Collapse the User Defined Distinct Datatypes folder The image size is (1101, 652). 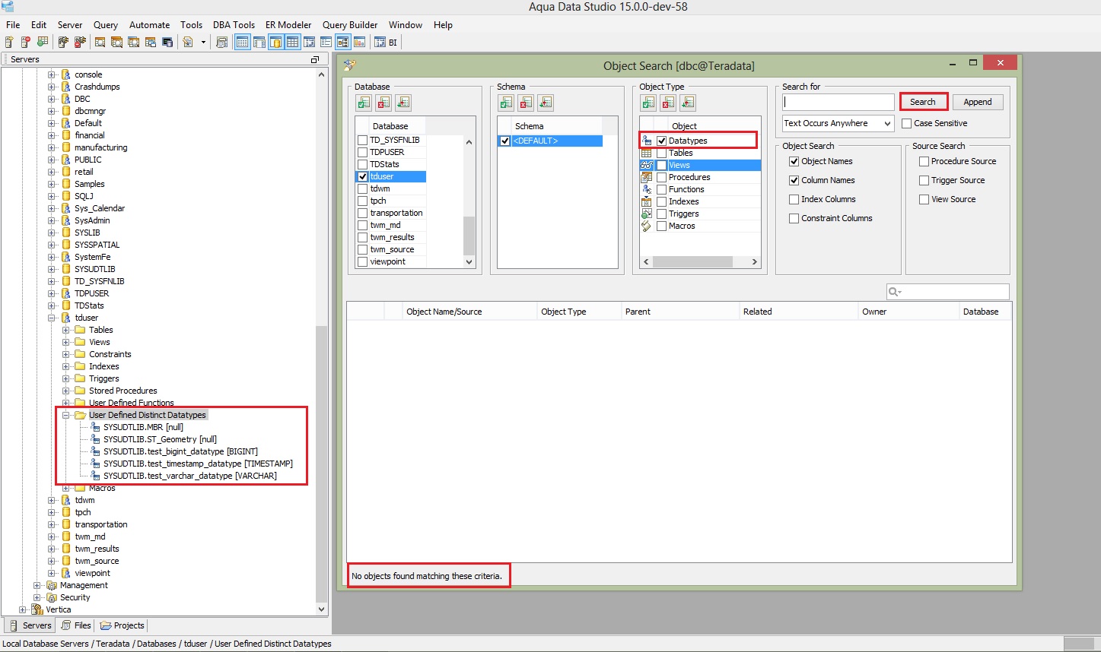click(x=65, y=415)
